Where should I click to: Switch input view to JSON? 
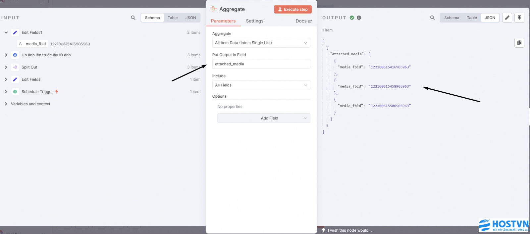[190, 18]
